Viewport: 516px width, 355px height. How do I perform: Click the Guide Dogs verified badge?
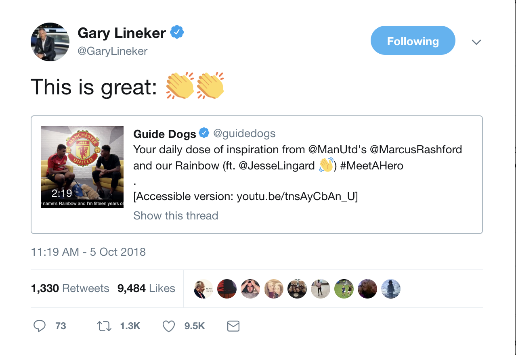(204, 133)
